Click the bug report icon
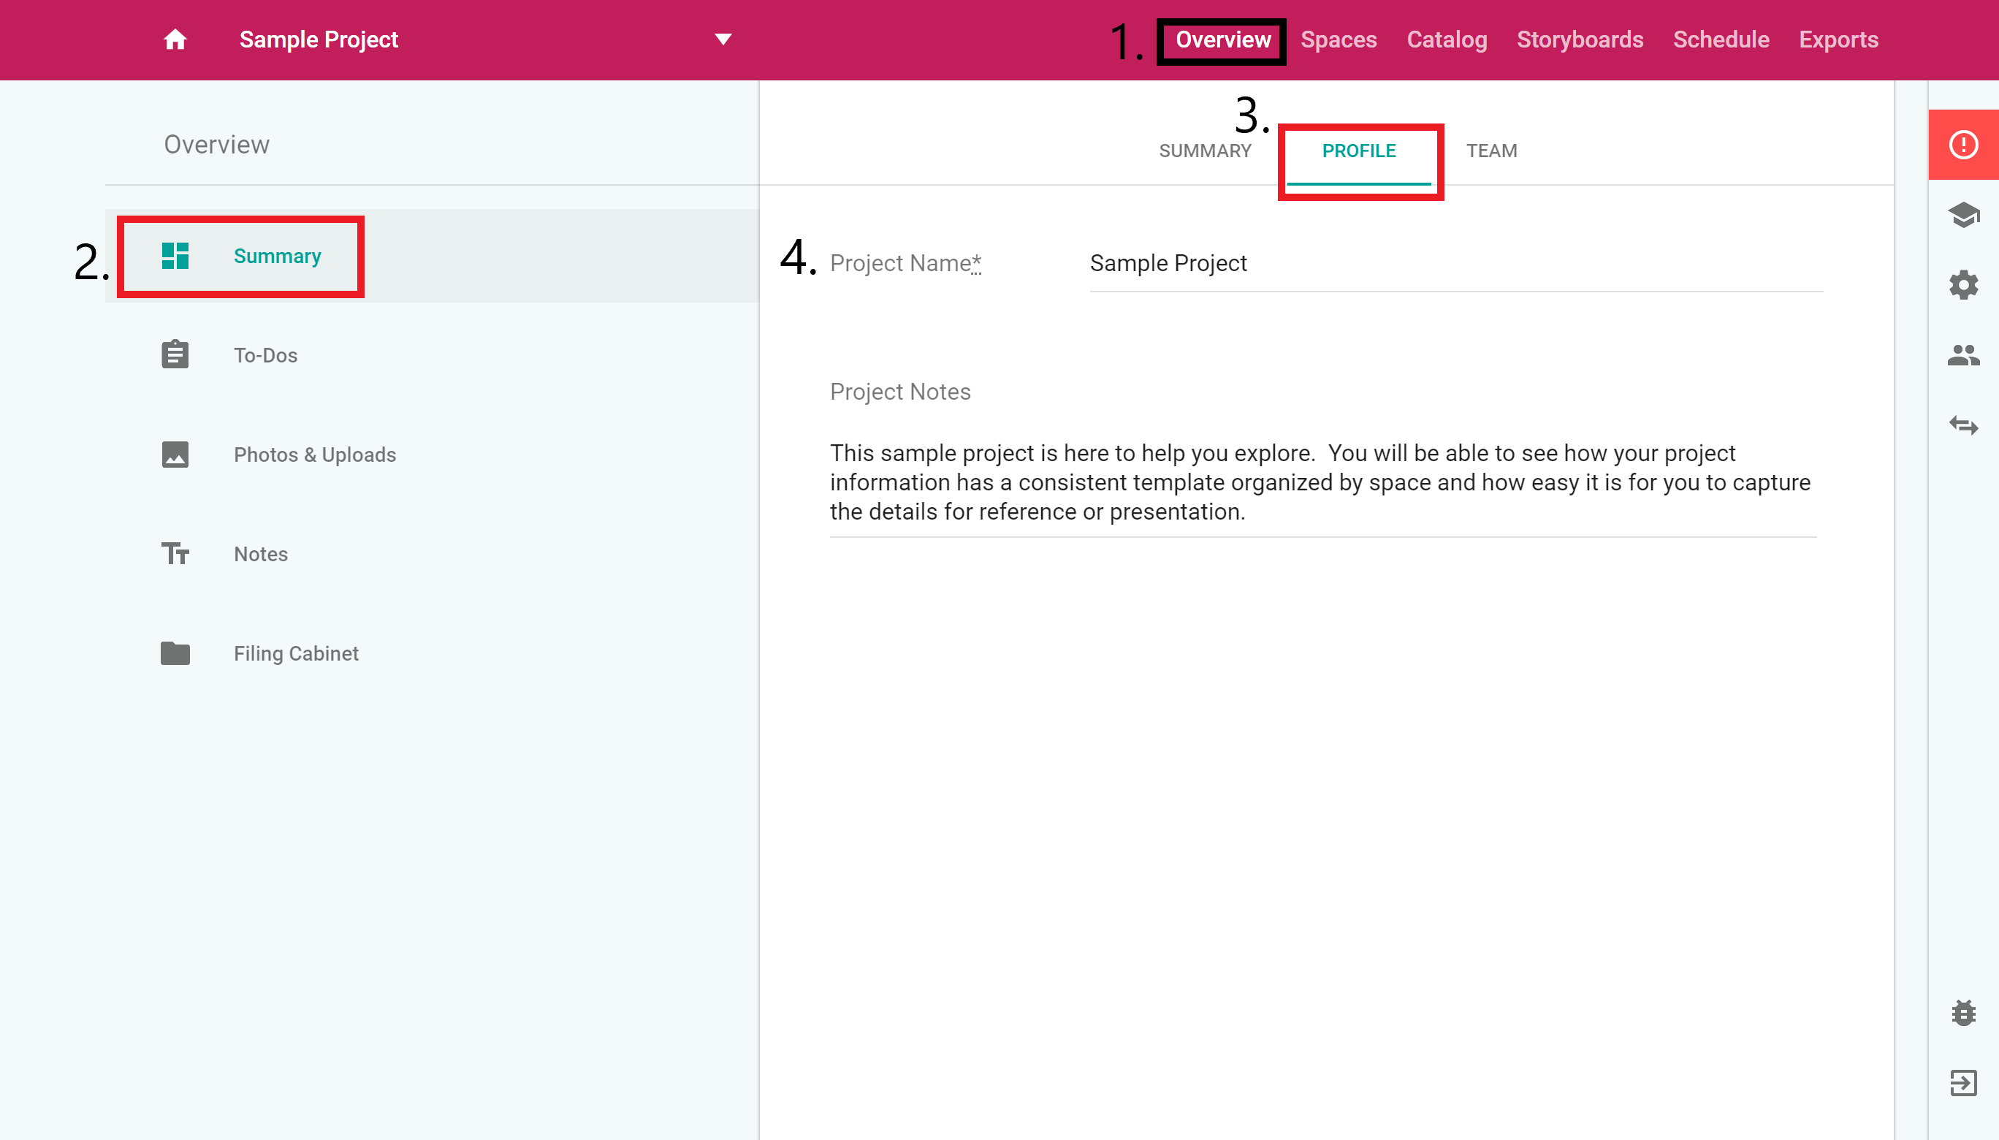Image resolution: width=1999 pixels, height=1140 pixels. click(x=1963, y=1013)
